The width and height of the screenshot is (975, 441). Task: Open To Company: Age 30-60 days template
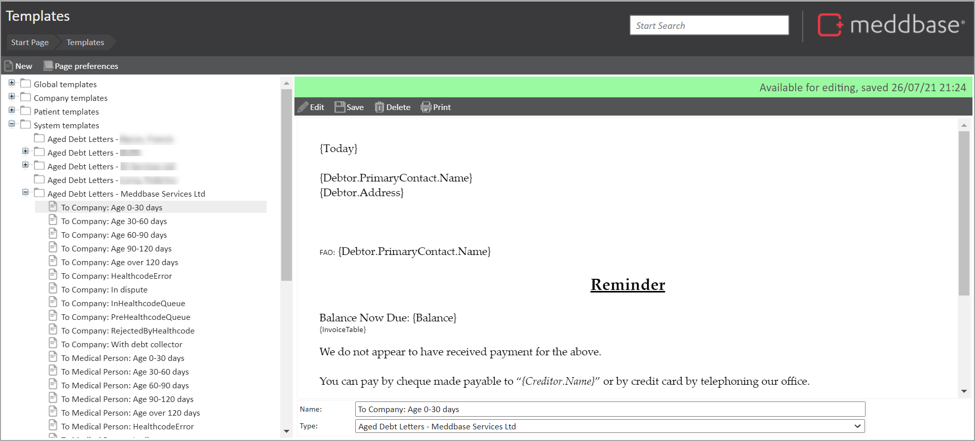(114, 222)
